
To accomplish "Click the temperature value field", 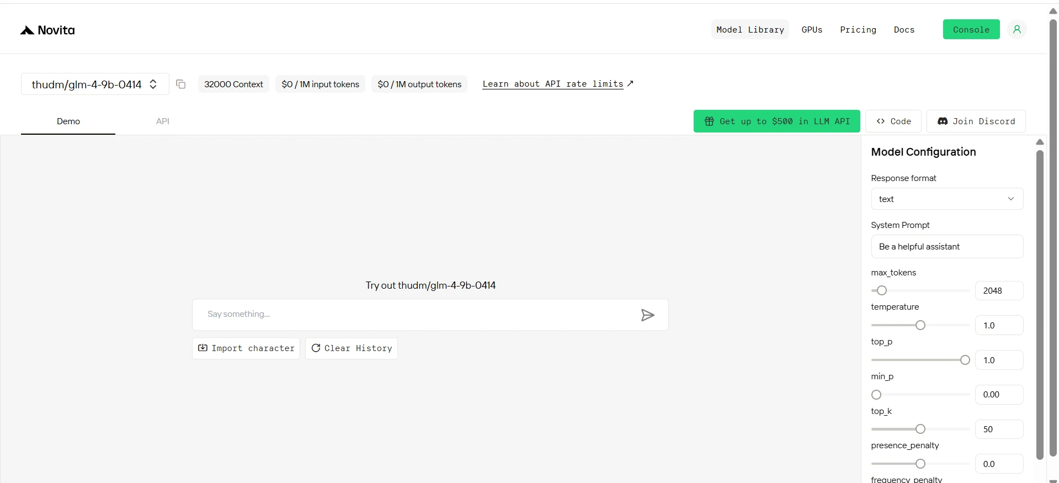I will 999,326.
